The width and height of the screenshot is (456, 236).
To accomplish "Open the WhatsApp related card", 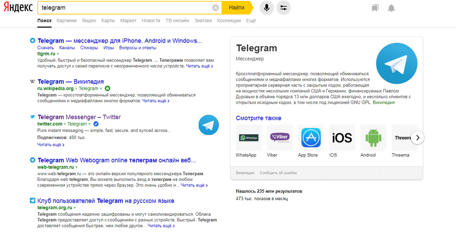I will point(248,141).
